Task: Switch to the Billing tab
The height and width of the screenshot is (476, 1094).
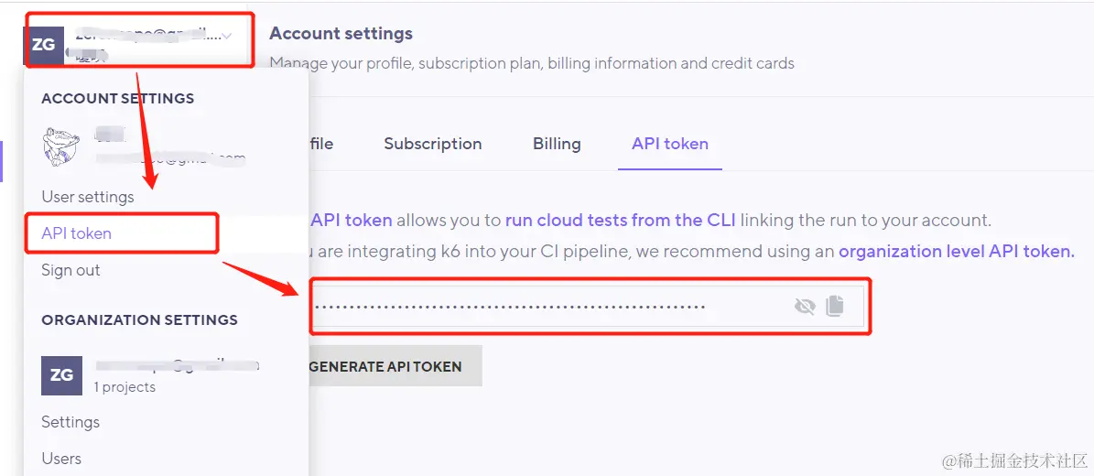Action: 557,144
